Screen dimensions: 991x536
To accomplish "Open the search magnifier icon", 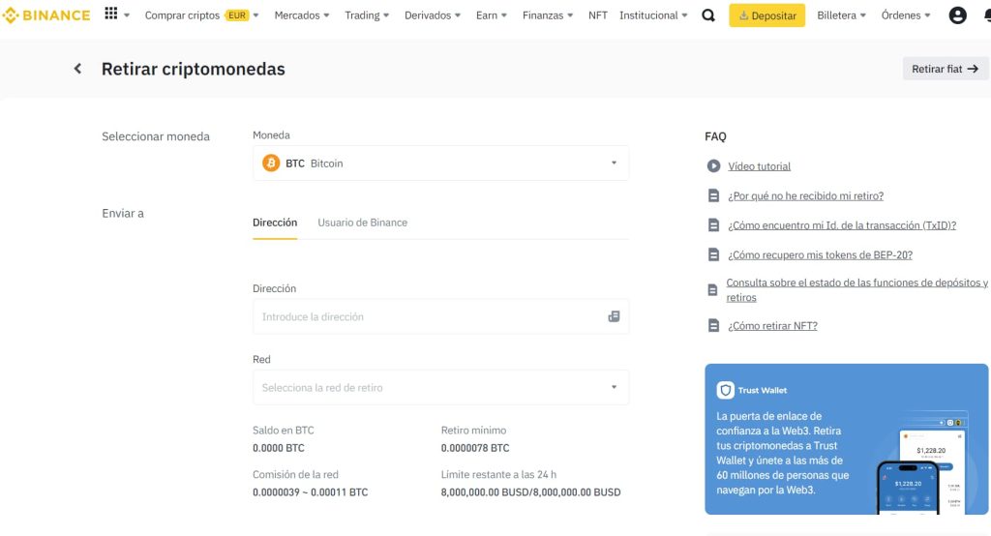I will pyautogui.click(x=708, y=15).
